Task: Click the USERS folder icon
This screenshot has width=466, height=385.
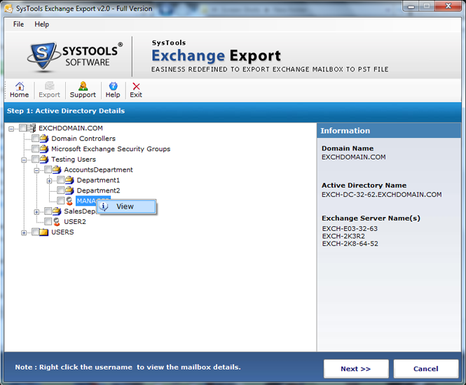Action: pyautogui.click(x=44, y=232)
